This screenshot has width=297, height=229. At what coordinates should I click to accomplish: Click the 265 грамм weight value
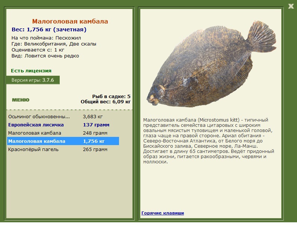[95, 150]
